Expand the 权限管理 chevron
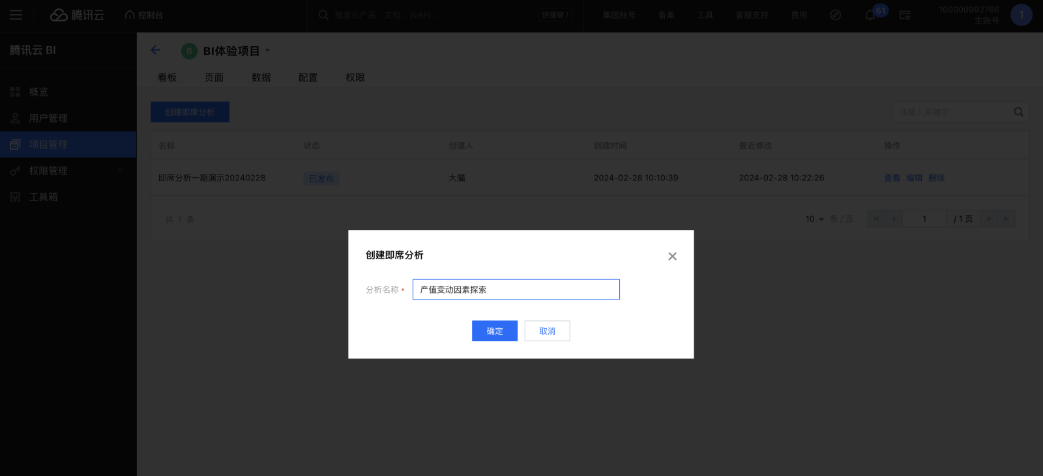The width and height of the screenshot is (1043, 476). tap(120, 170)
